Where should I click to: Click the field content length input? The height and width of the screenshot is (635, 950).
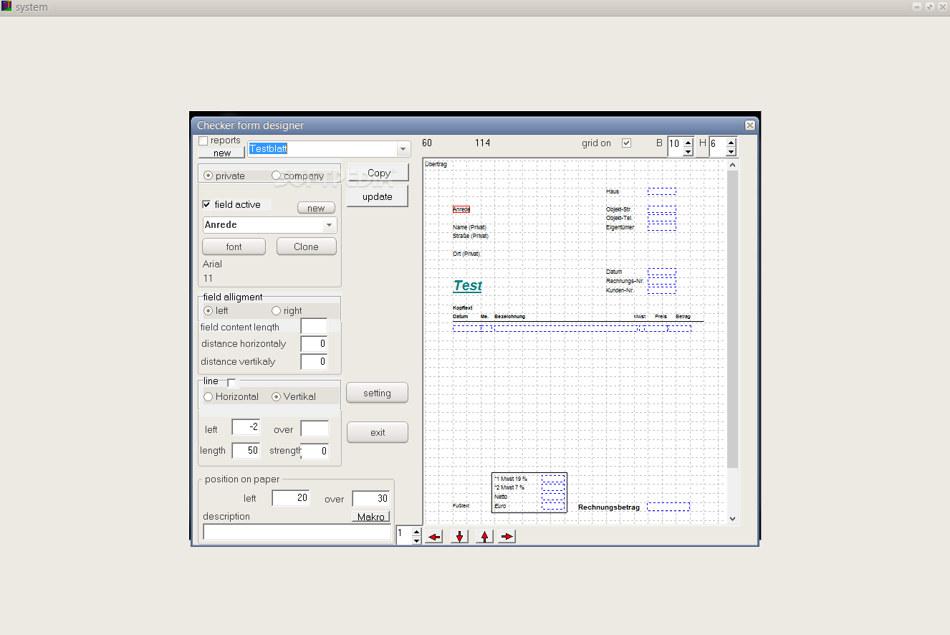pos(314,326)
